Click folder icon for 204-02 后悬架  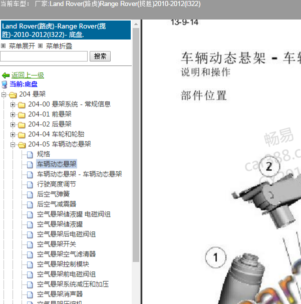(x=22, y=125)
